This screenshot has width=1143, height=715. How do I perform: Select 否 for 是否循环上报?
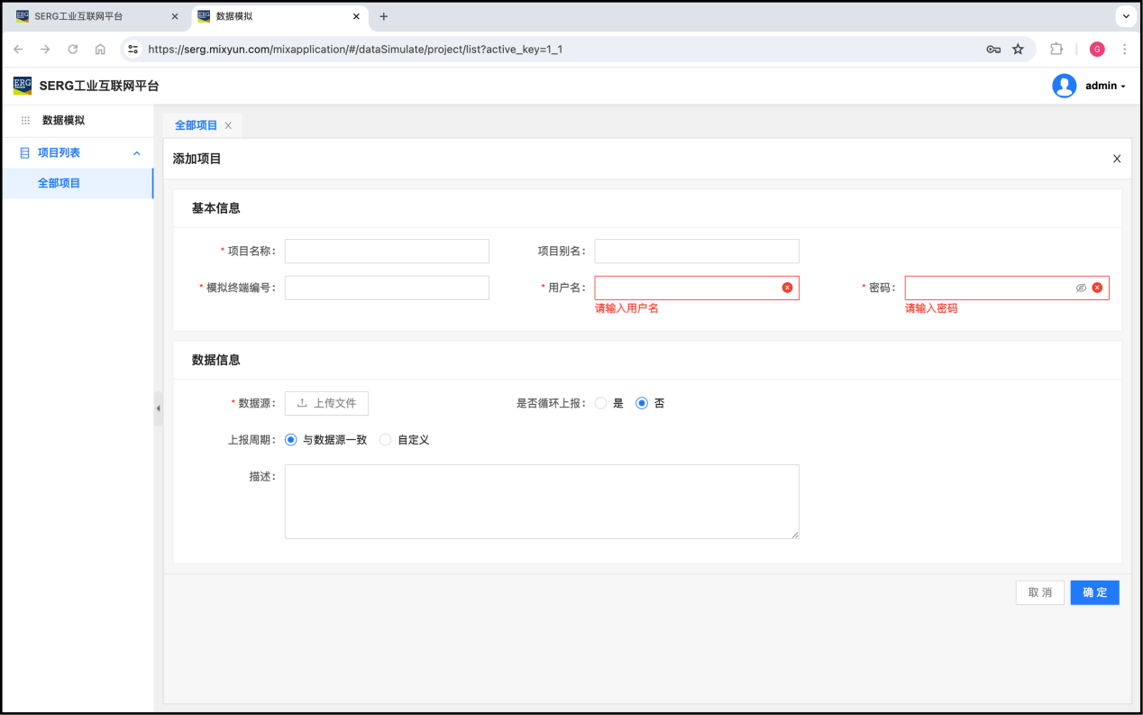(642, 403)
